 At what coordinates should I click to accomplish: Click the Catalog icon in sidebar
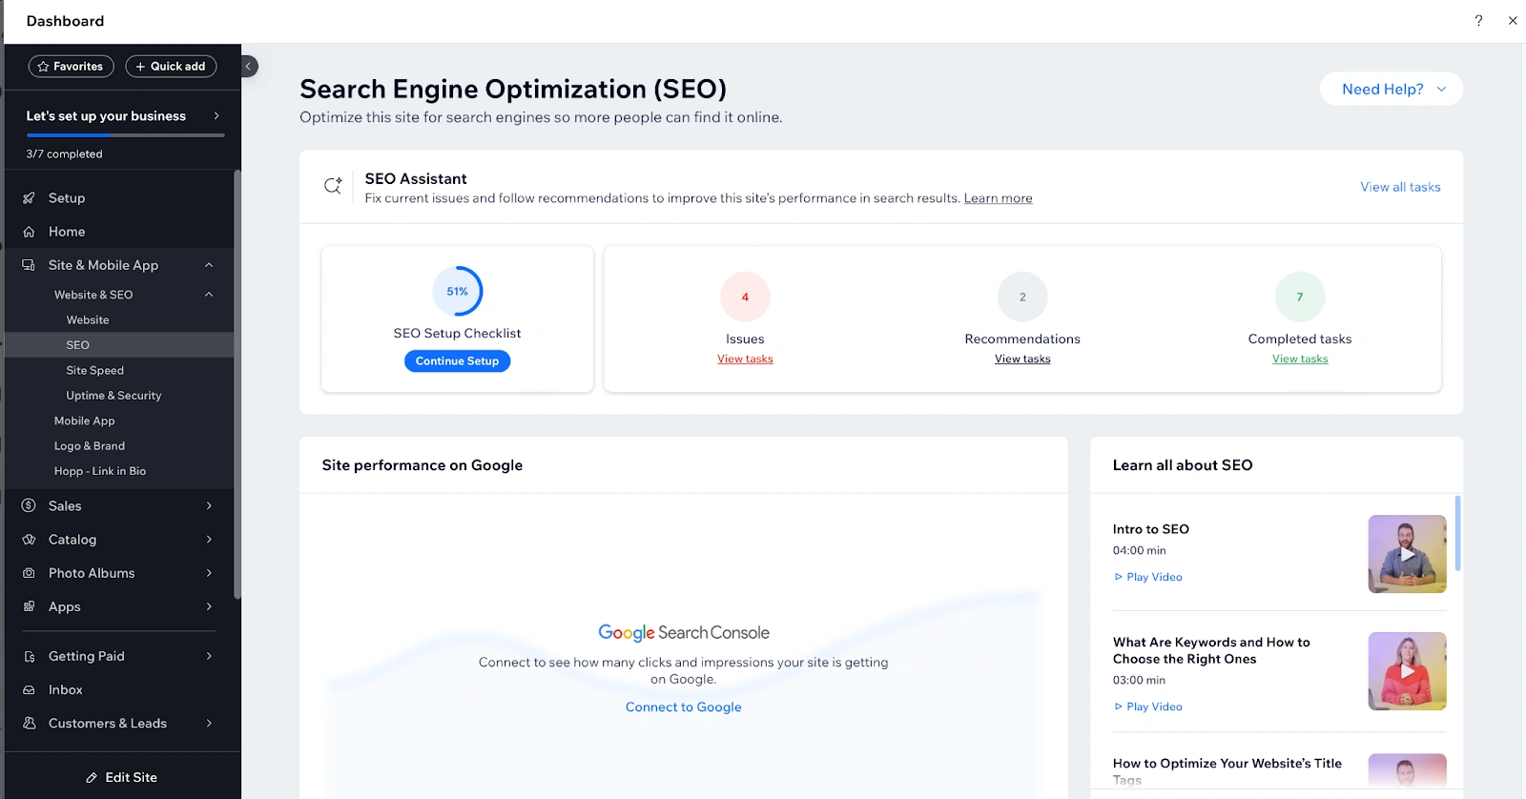point(29,540)
